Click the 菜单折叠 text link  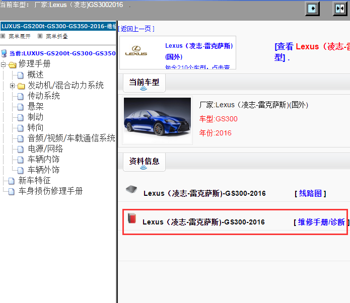point(57,36)
